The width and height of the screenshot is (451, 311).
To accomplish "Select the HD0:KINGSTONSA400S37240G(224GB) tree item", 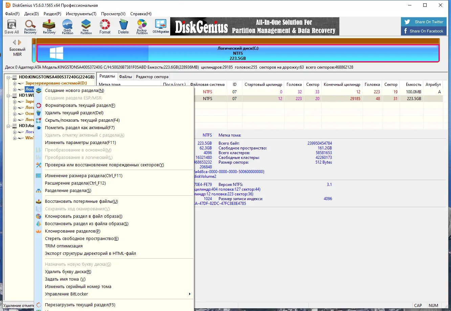I will [57, 77].
